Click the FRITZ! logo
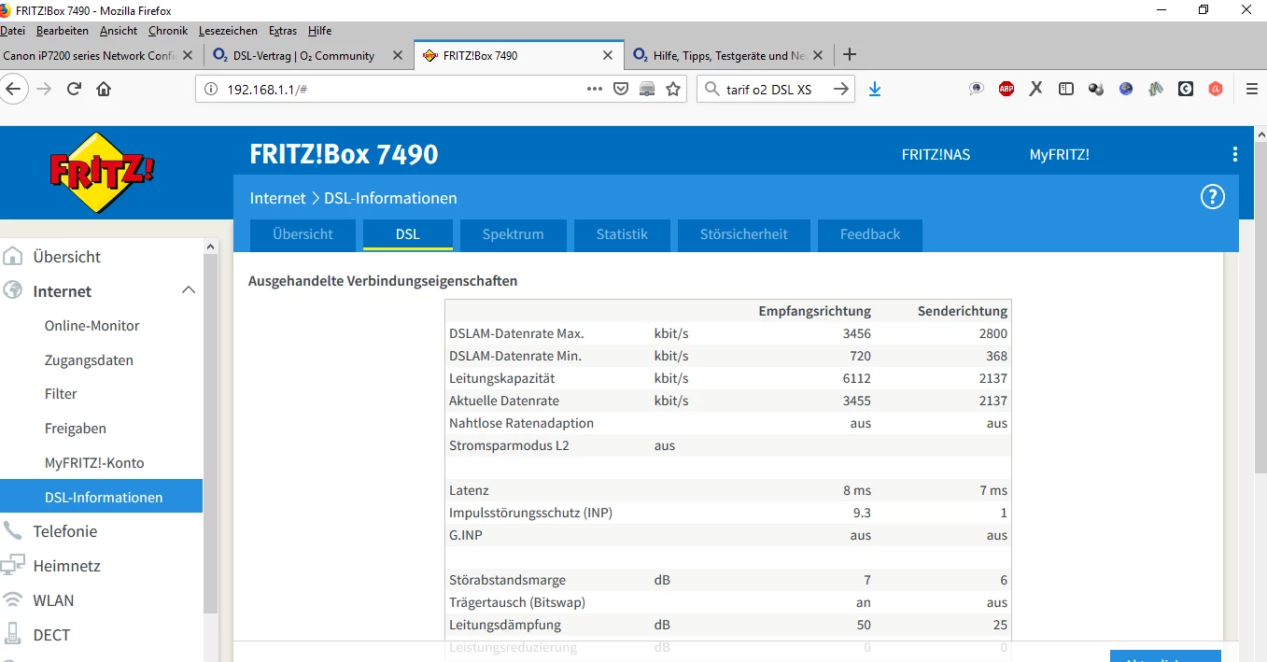Viewport: 1267px width, 662px height. [x=103, y=173]
